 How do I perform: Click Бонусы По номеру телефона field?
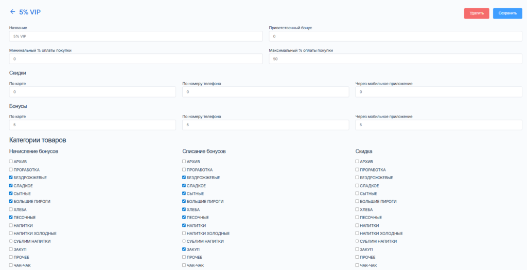[x=266, y=125]
